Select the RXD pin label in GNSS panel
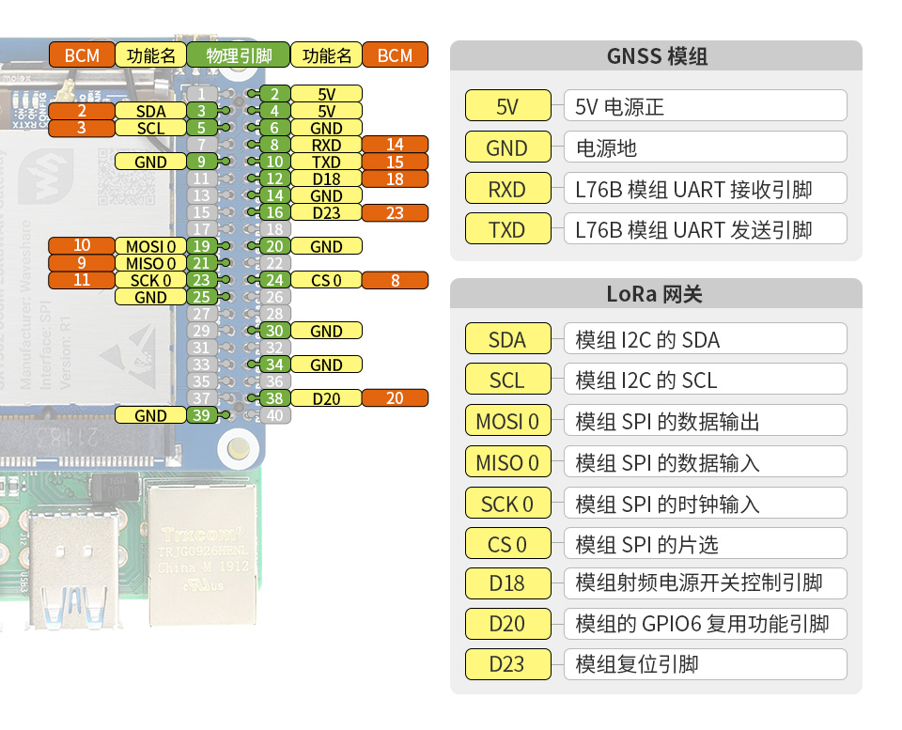The width and height of the screenshot is (902, 730). point(507,188)
